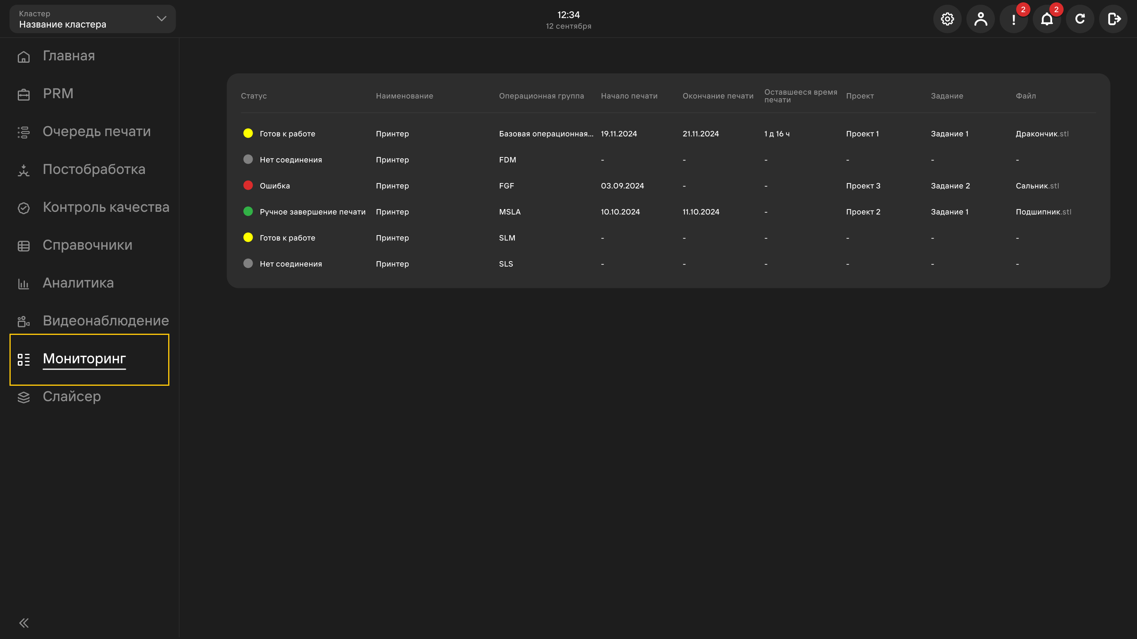Click the FDM operational group cell
Image resolution: width=1137 pixels, height=639 pixels.
tap(508, 160)
